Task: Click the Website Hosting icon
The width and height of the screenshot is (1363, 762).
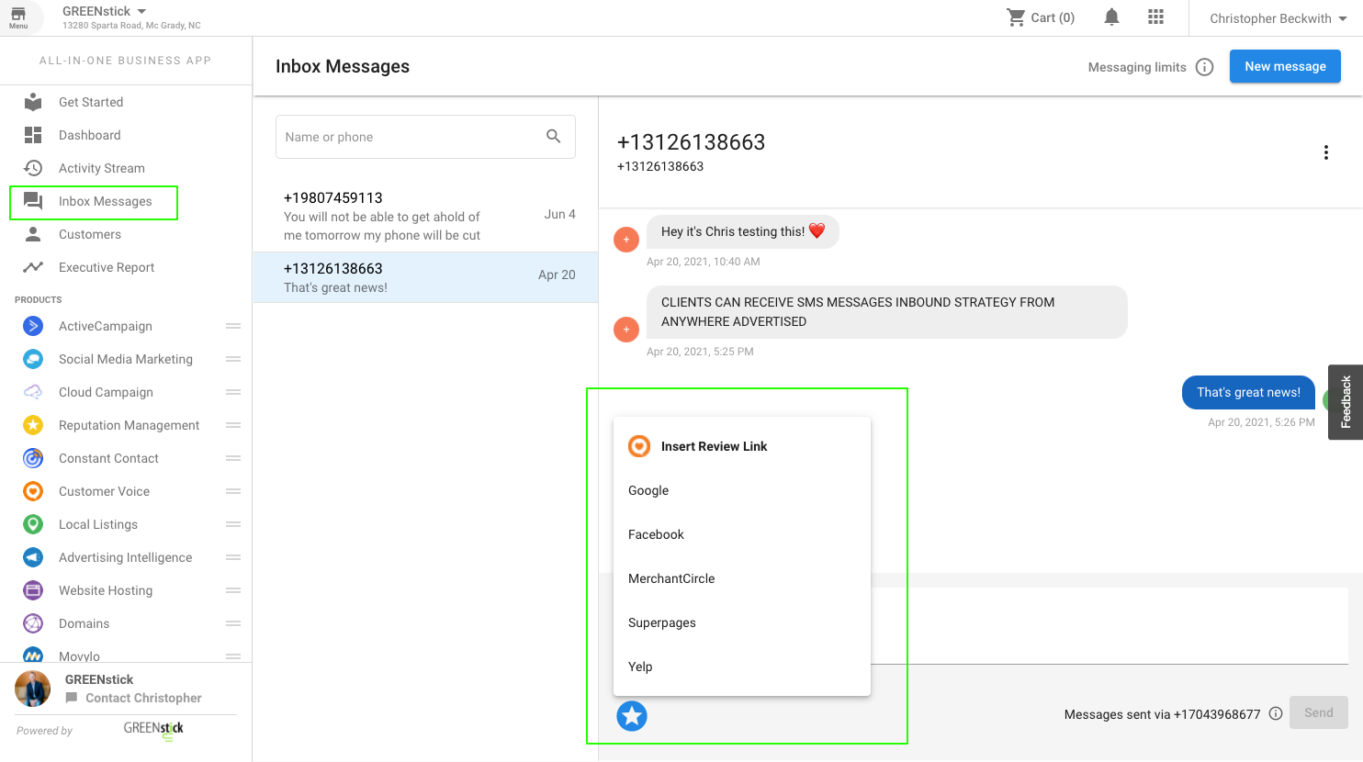Action: point(33,590)
